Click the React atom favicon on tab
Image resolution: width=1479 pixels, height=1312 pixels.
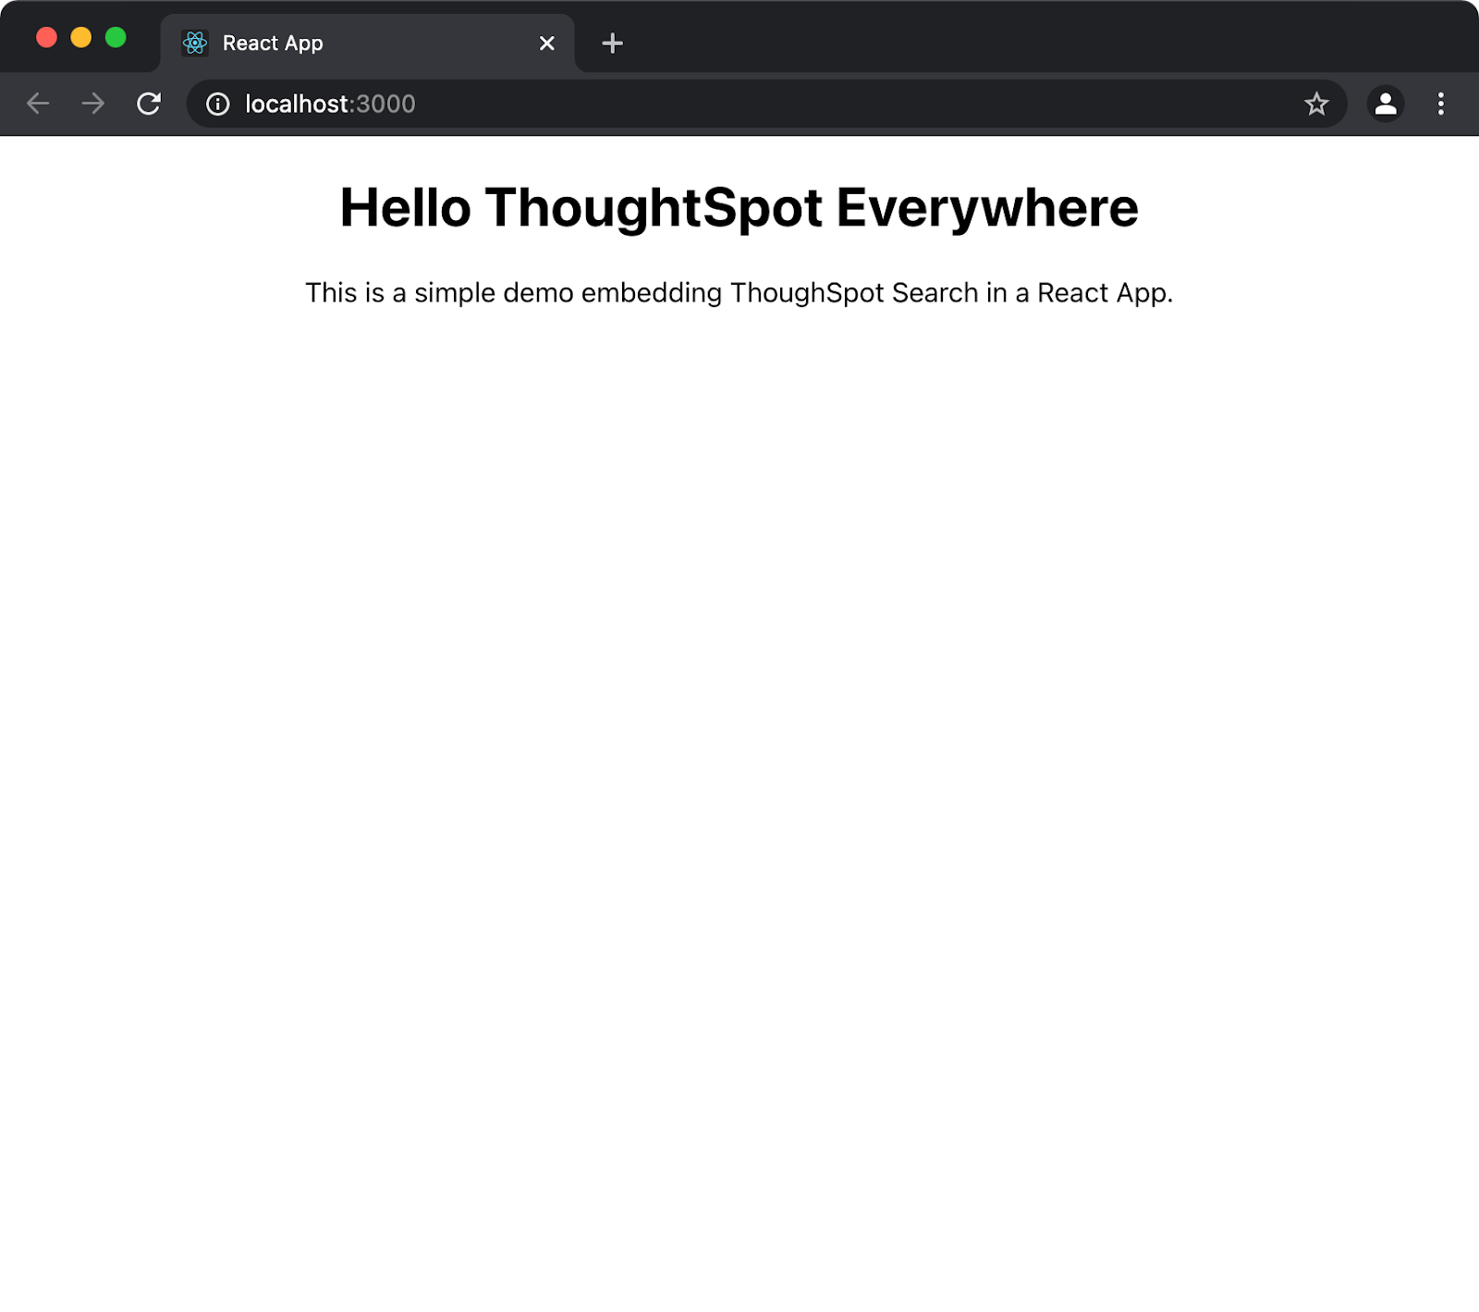point(195,43)
